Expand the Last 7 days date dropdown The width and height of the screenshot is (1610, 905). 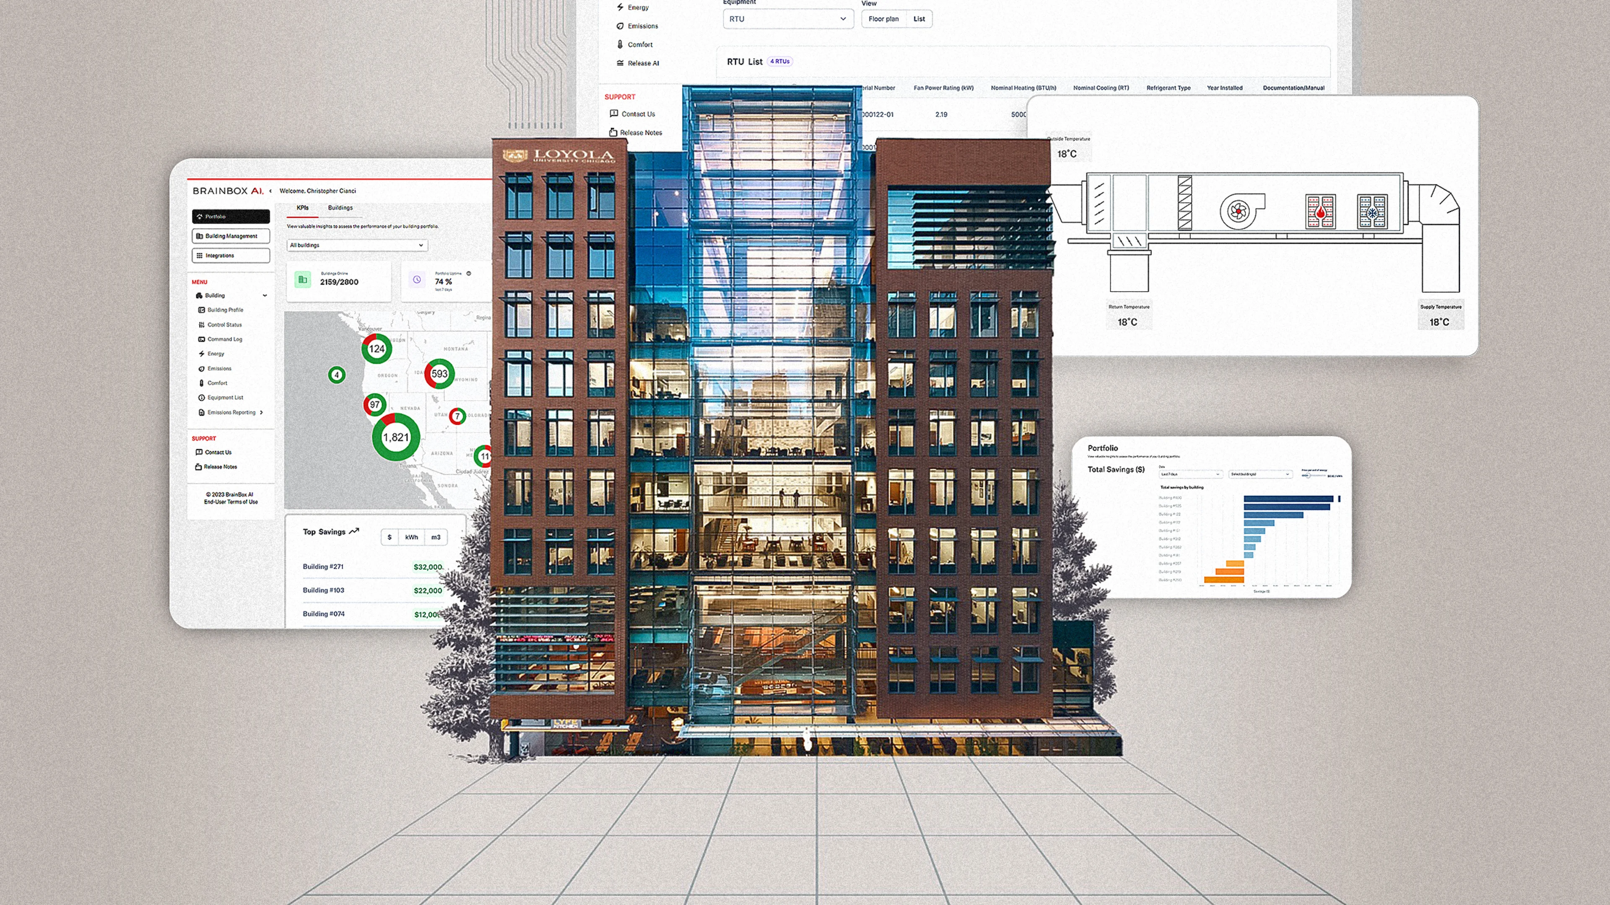1191,475
